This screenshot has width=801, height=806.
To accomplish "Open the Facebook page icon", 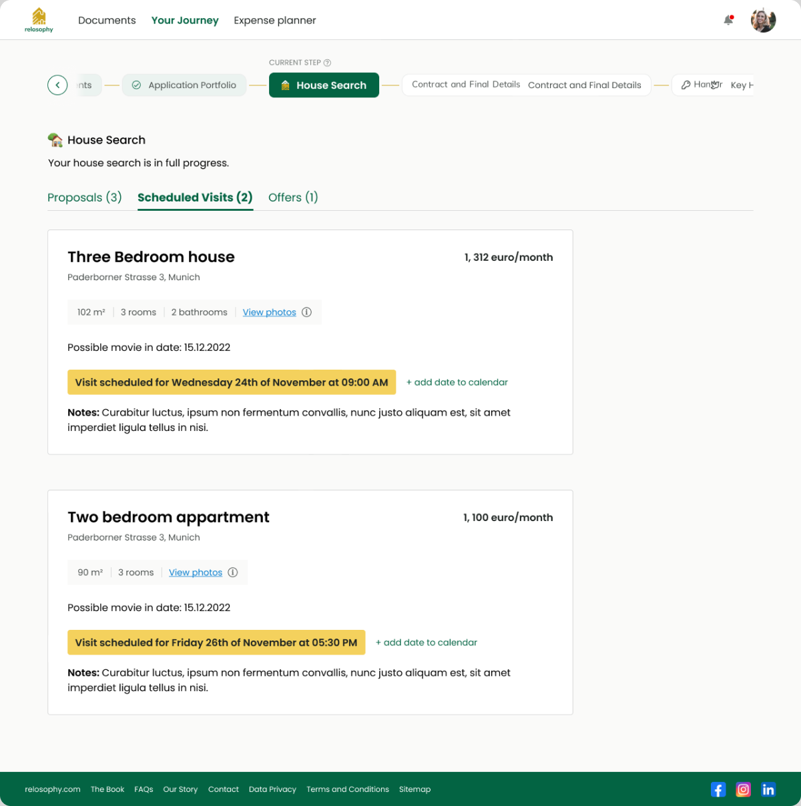I will 718,789.
